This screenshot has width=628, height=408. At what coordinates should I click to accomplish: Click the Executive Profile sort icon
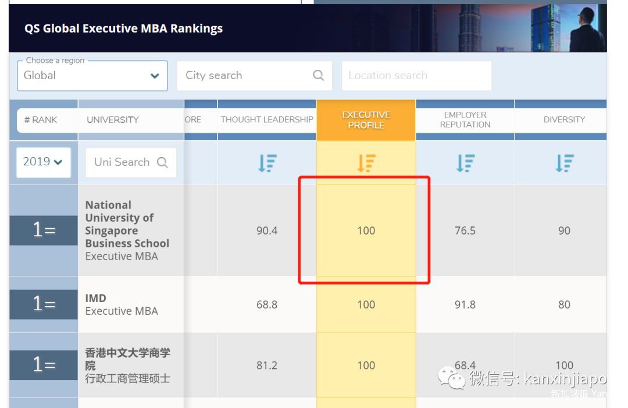[x=366, y=163]
